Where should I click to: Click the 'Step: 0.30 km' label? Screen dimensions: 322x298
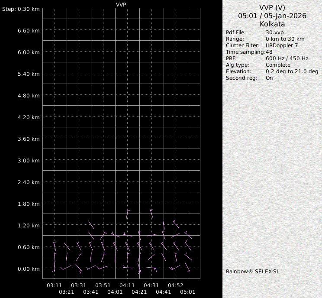(21, 9)
